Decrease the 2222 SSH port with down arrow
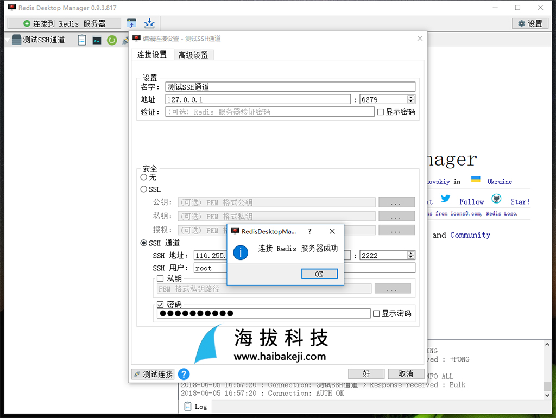The image size is (556, 418). 411,258
